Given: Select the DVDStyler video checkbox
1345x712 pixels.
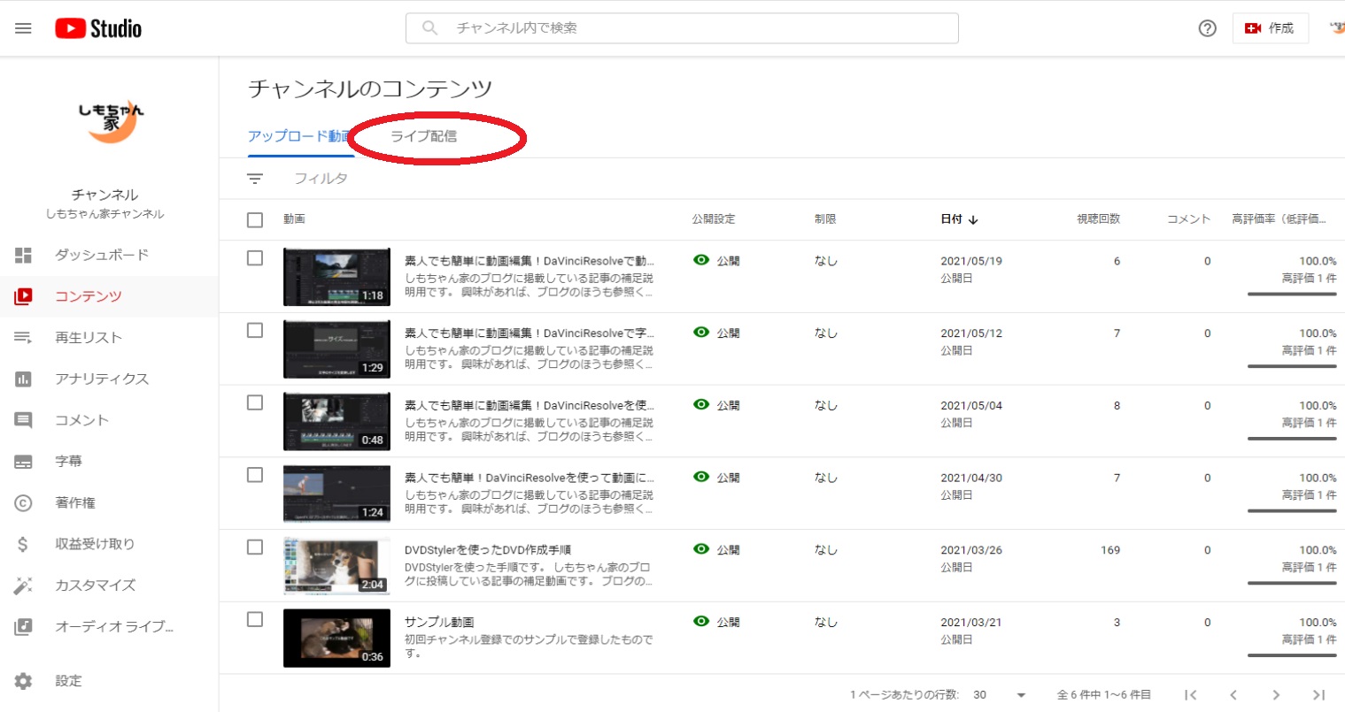Looking at the screenshot, I should 255,547.
